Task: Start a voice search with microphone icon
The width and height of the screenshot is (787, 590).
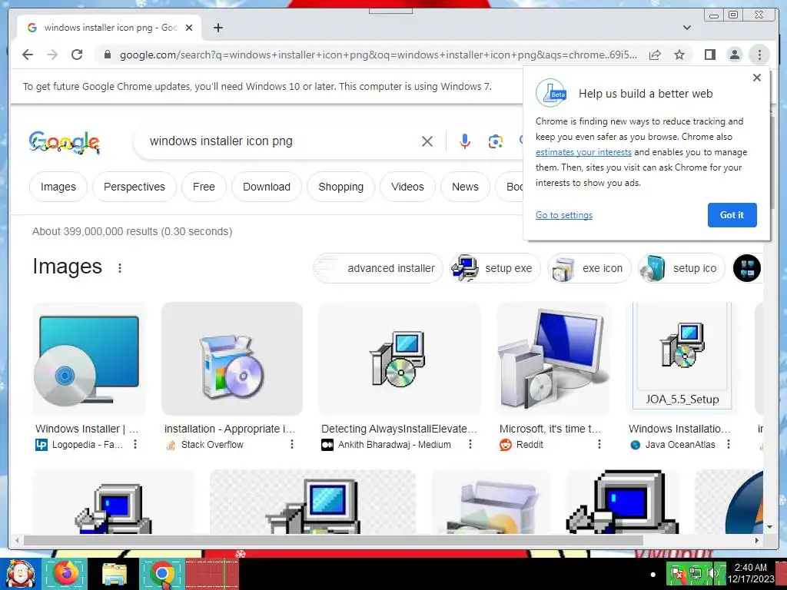Action: [465, 141]
